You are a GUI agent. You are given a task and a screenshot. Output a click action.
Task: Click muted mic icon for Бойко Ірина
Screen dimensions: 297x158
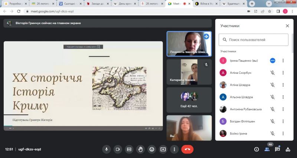coord(272,134)
